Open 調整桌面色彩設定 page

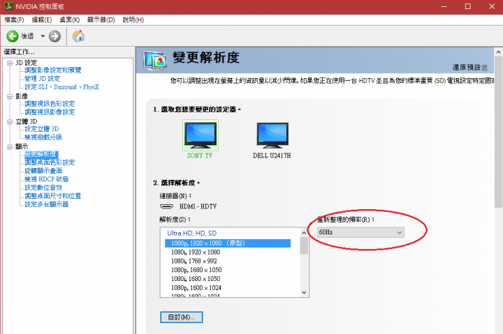(50, 162)
